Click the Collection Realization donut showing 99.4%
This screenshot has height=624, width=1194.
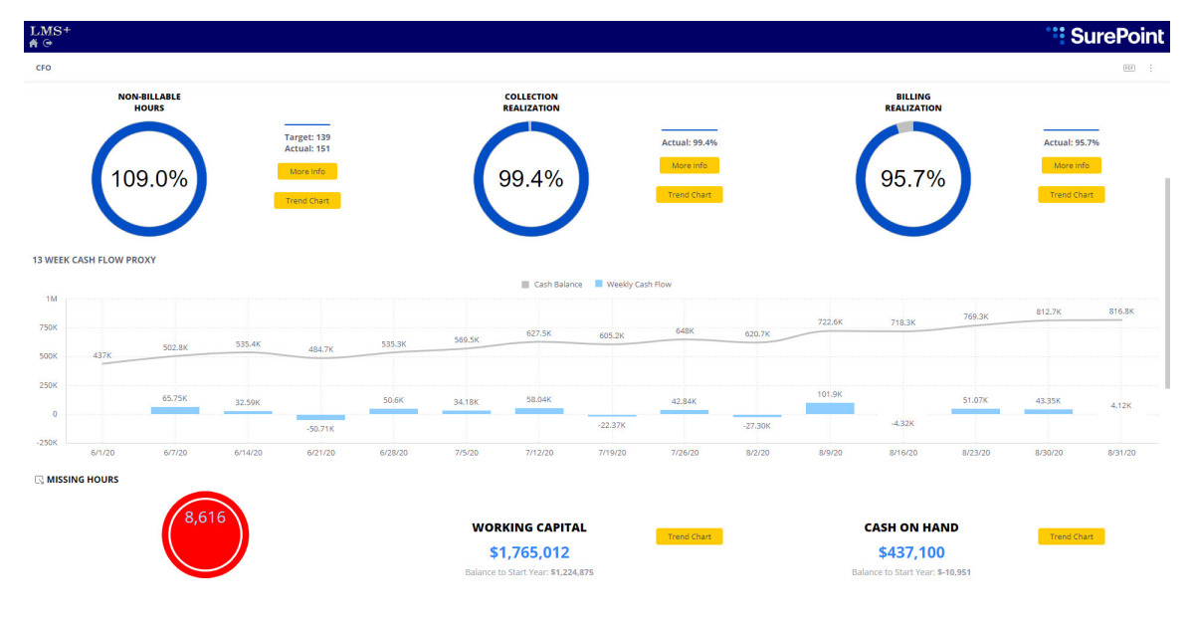click(x=530, y=177)
